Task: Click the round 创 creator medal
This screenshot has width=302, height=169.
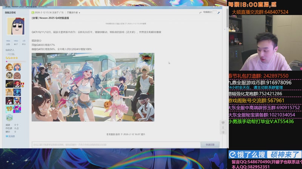Action: [9, 75]
